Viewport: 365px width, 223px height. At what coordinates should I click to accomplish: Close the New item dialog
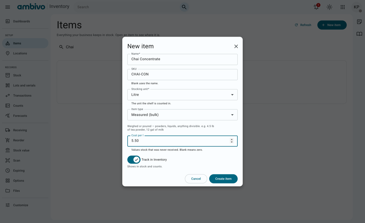click(x=236, y=46)
